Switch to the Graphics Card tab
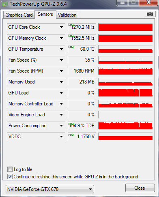This screenshot has width=159, height=197. point(19,15)
